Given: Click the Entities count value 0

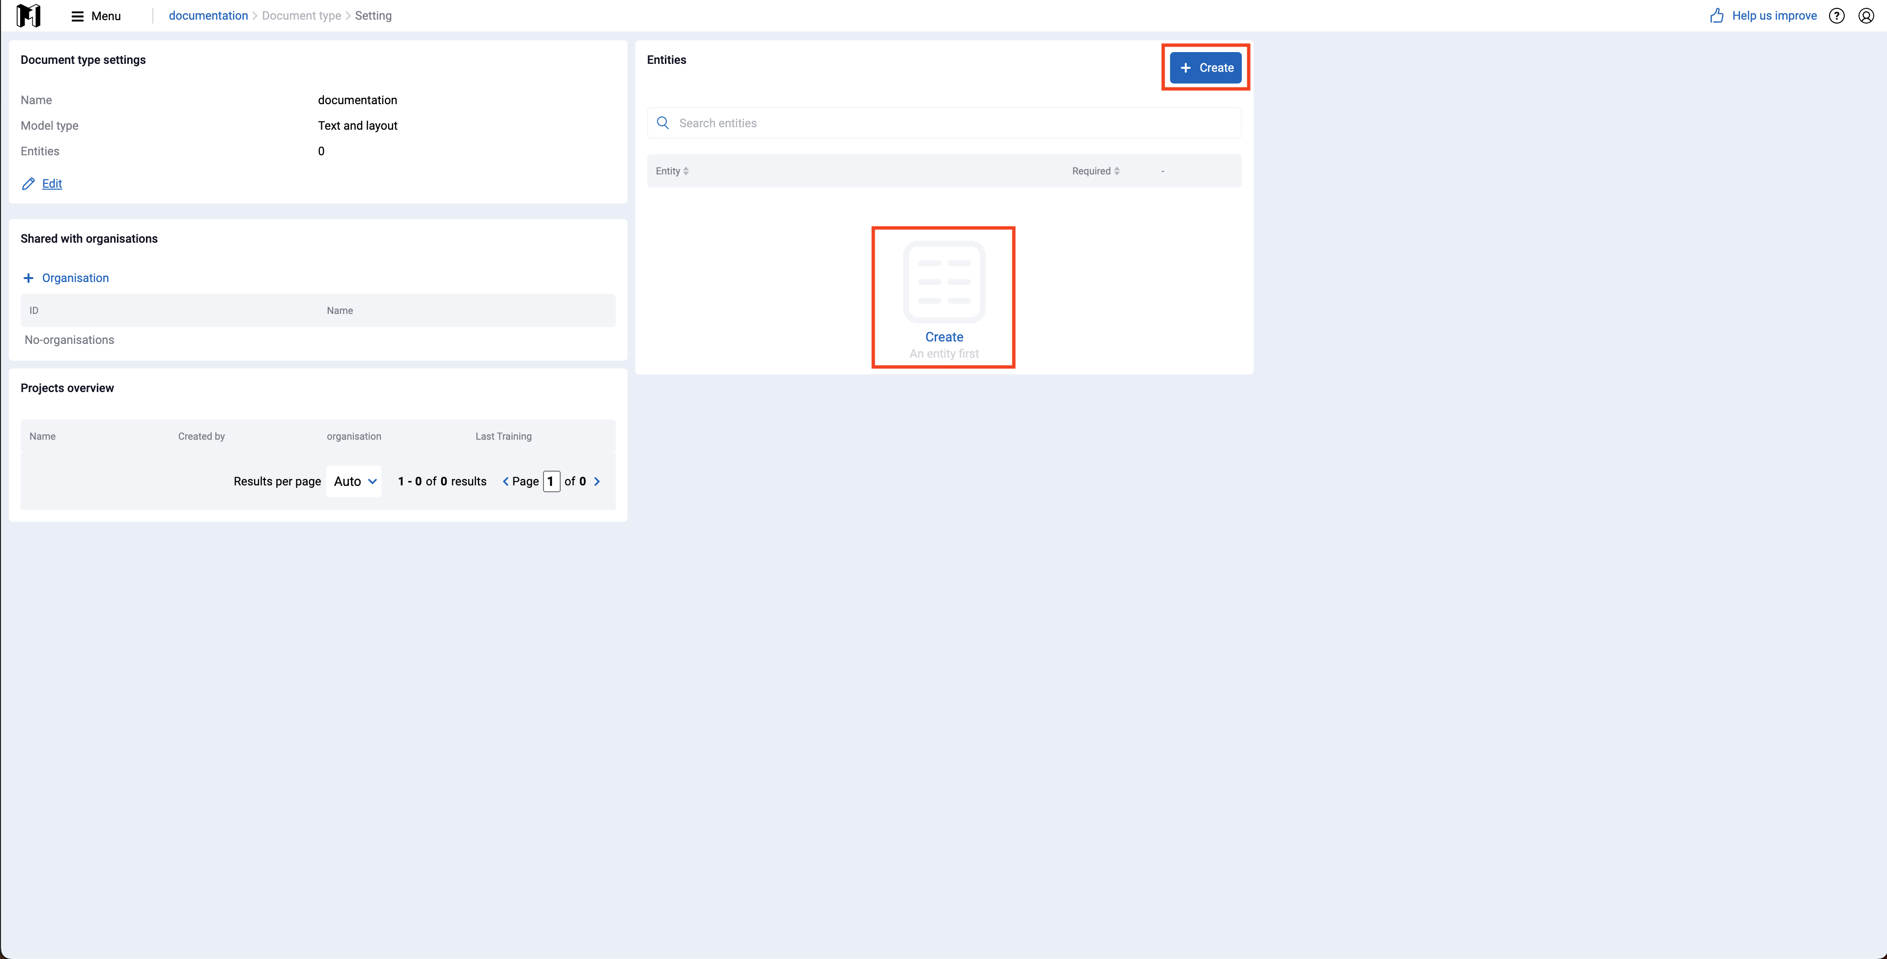Looking at the screenshot, I should tap(321, 151).
